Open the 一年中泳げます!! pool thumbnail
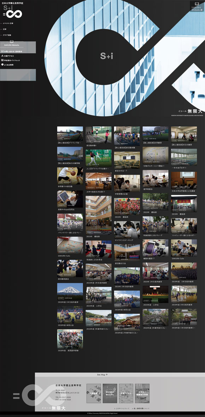 tap(184, 157)
